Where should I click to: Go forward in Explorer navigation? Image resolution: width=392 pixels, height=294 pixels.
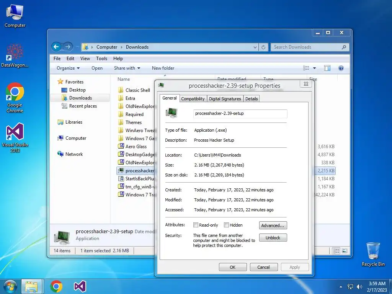pos(68,47)
